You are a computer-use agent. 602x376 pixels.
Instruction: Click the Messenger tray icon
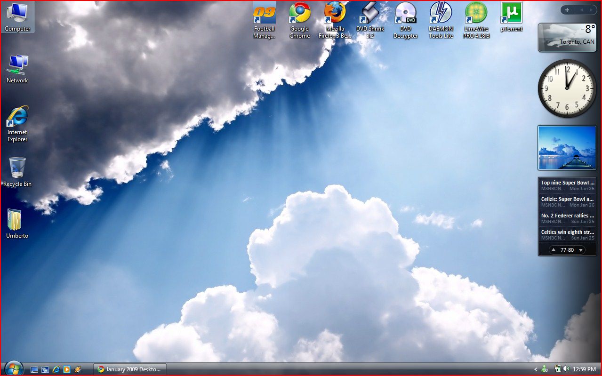coord(545,369)
